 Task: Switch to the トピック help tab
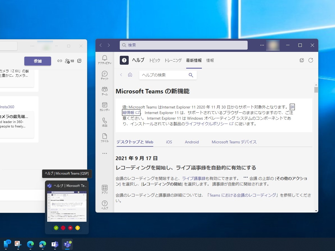(155, 60)
